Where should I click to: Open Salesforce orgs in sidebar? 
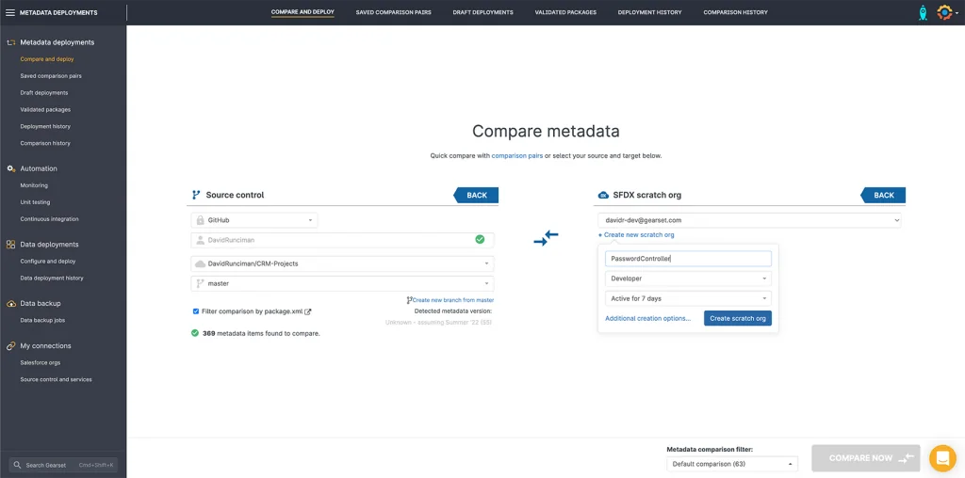41,362
